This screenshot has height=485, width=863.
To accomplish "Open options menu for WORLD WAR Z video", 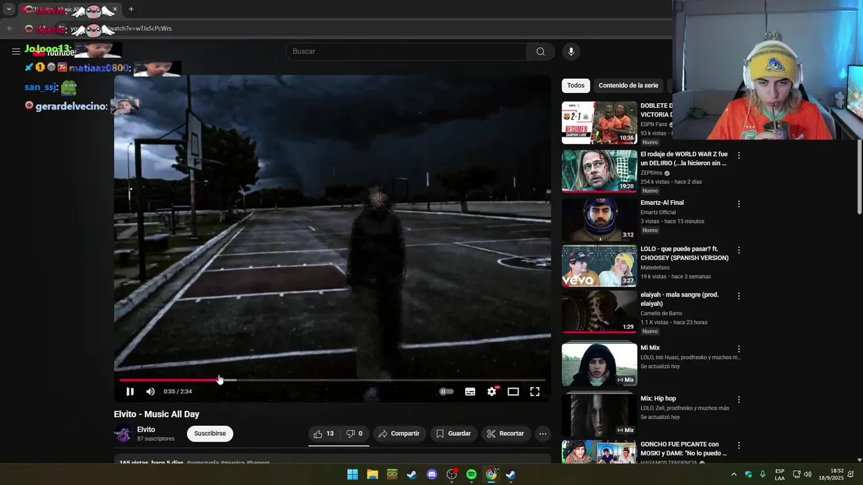I will tap(739, 156).
